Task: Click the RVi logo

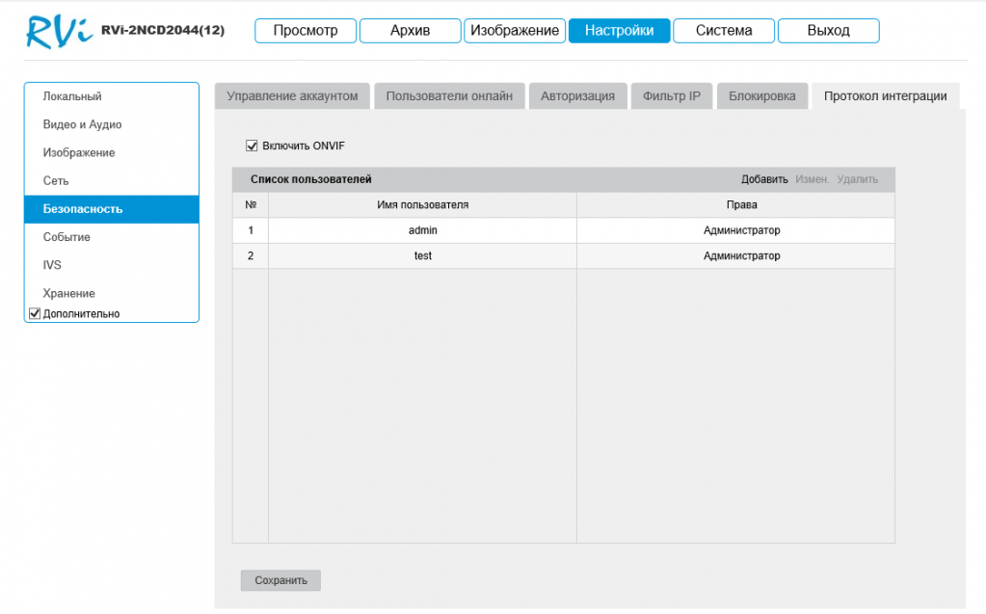Action: tap(58, 31)
